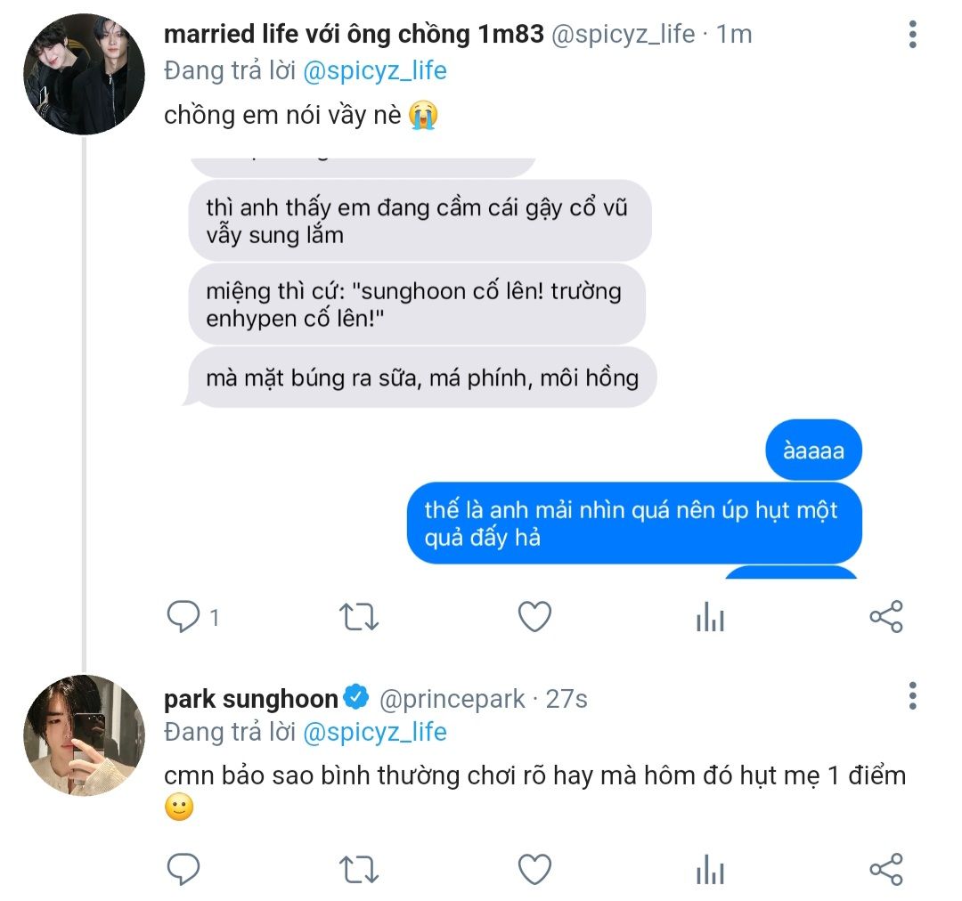Open the @spicyz_life mention in sunghoon's reply
The width and height of the screenshot is (962, 901).
pyautogui.click(x=375, y=733)
